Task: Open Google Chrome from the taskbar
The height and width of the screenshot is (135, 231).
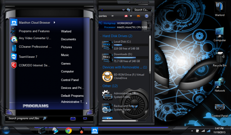Action: (x=68, y=130)
